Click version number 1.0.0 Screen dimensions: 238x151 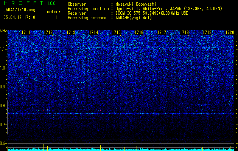pos(51,3)
